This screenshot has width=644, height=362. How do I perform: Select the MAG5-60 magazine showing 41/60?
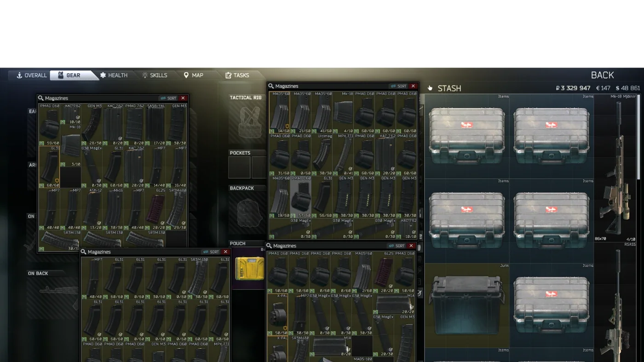322,113
